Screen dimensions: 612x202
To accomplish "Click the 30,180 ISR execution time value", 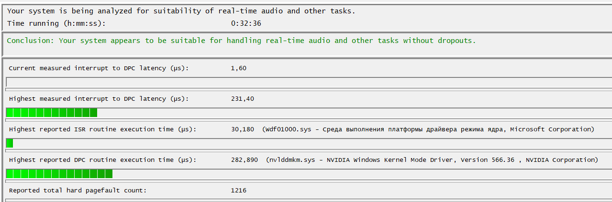I will 242,129.
